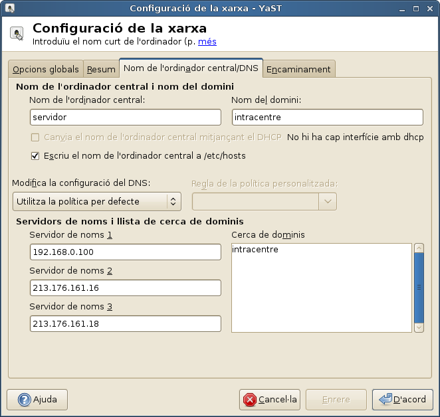
Task: Toggle 'Escriu el nom' /etc/hosts checkbox
Action: (36, 155)
